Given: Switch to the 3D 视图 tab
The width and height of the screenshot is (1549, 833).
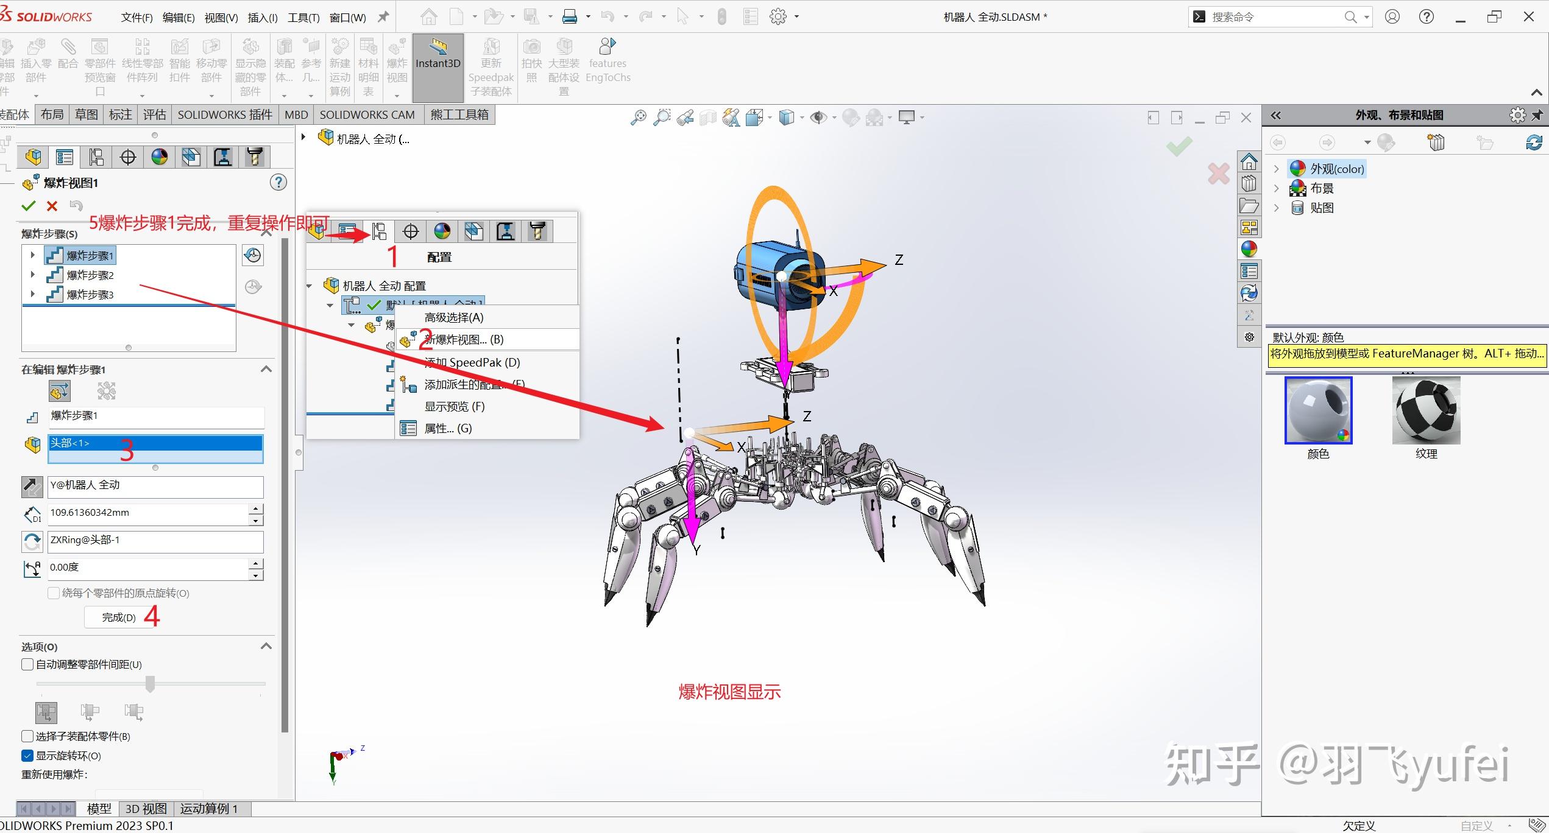Looking at the screenshot, I should (146, 809).
